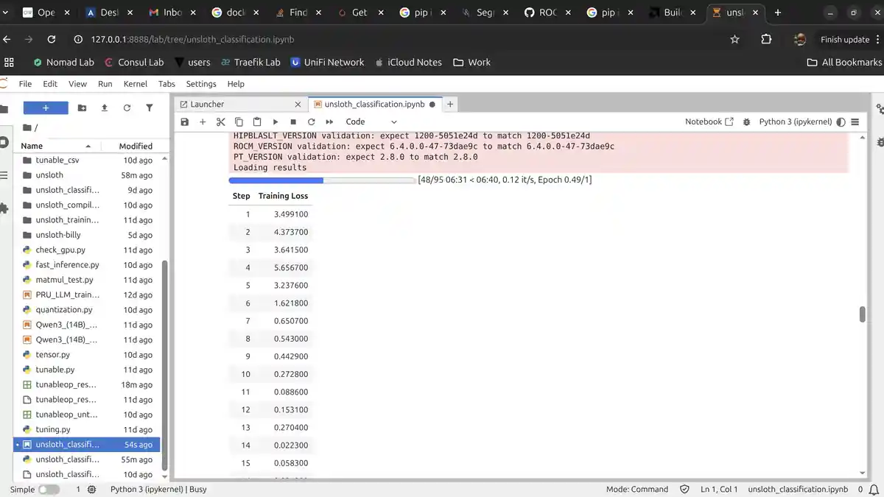Screen dimensions: 884x497
Task: Toggle the file browser filter icon
Action: point(150,108)
